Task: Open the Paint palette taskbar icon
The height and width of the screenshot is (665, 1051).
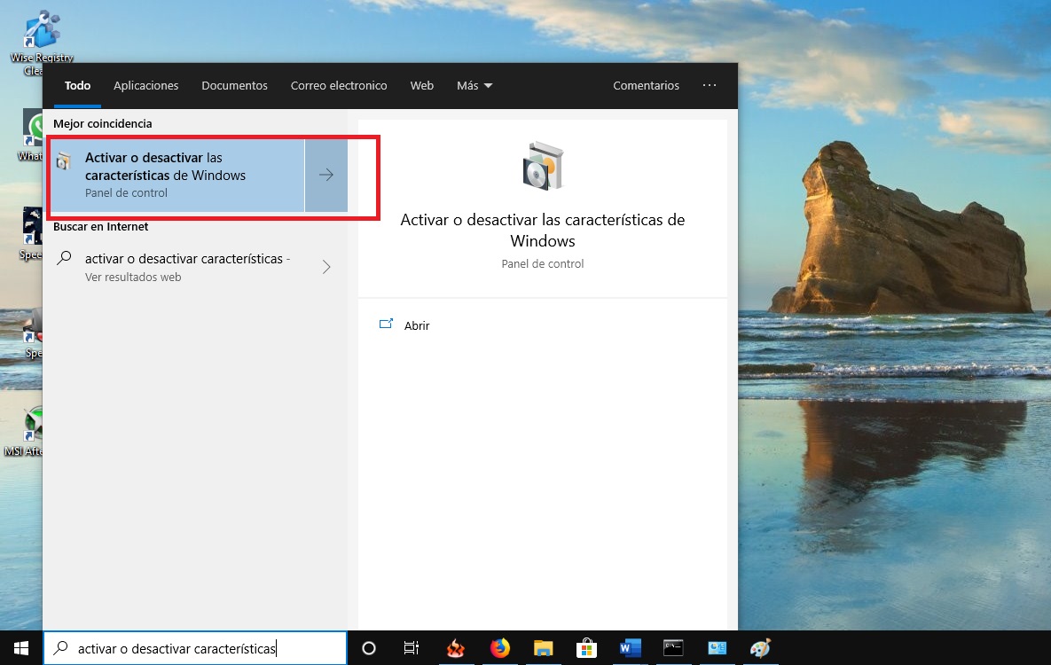Action: 760,648
